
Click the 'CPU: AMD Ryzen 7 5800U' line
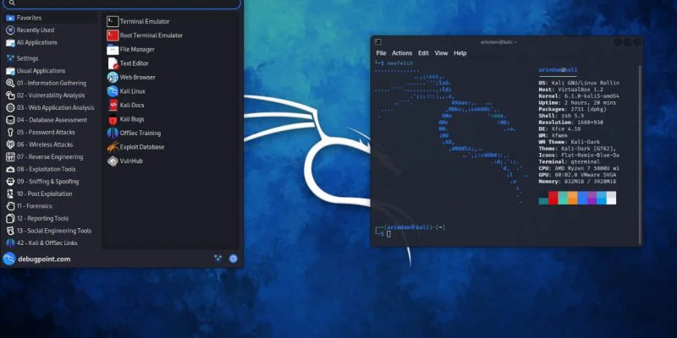click(x=579, y=168)
